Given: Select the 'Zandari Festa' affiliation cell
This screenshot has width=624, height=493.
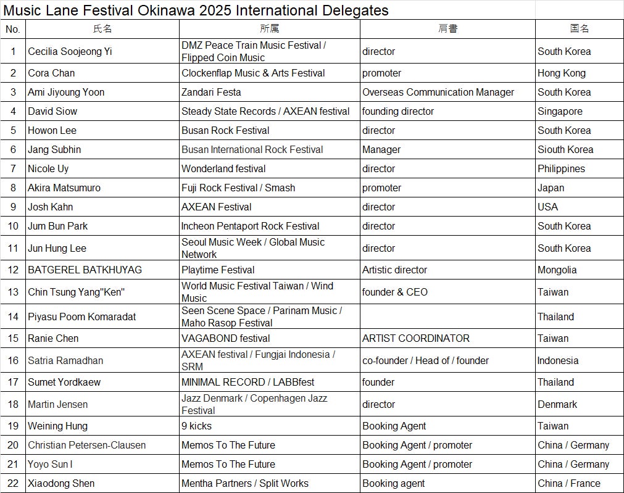Looking at the screenshot, I should (270, 92).
